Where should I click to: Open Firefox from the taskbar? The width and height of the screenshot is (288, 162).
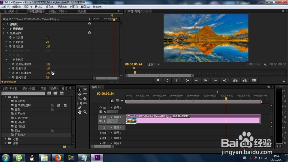58,158
